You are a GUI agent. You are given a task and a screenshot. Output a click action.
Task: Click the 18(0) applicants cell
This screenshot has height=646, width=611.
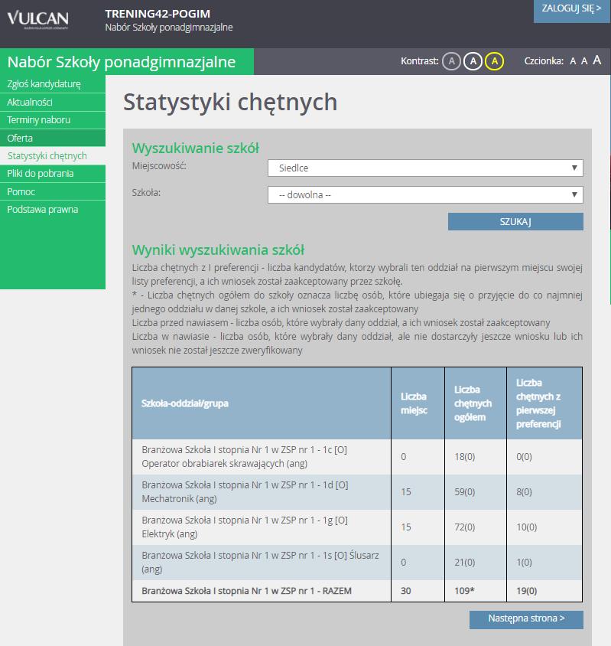coord(476,456)
